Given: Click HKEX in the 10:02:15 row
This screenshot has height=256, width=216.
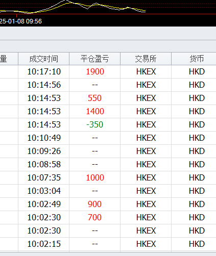Looking at the screenshot, I should coord(146,244).
